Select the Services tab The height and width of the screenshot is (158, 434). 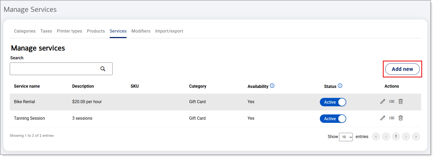click(118, 31)
